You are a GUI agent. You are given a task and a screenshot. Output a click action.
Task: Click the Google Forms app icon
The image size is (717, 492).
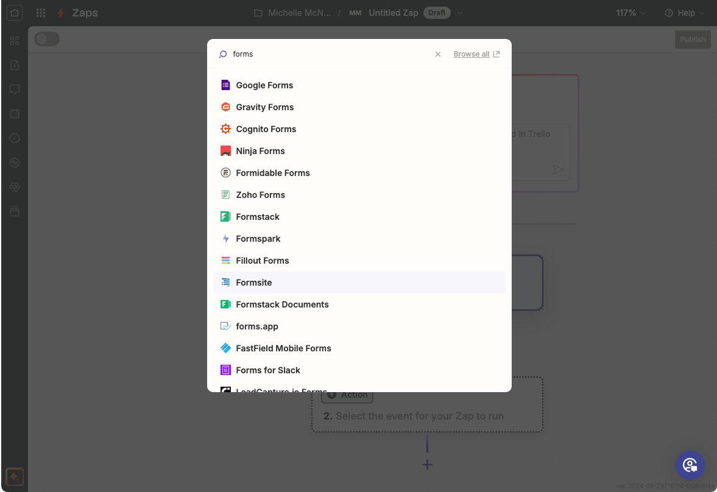[225, 85]
